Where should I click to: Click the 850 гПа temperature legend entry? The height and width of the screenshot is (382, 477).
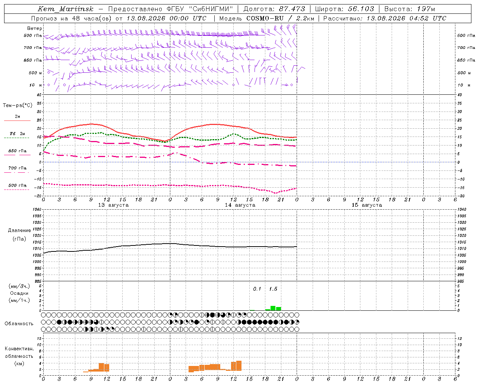pyautogui.click(x=17, y=153)
